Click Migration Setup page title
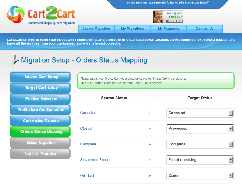Image resolution: width=242 pixels, height=186 pixels. (84, 60)
